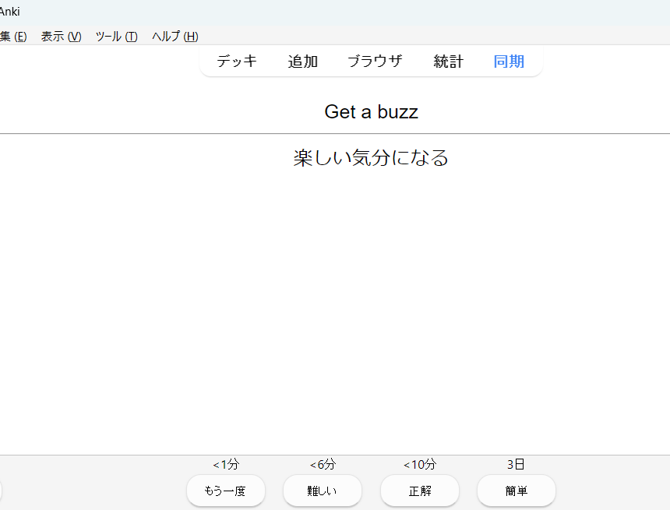Go to the デッキ deck list
670x510 pixels.
237,61
